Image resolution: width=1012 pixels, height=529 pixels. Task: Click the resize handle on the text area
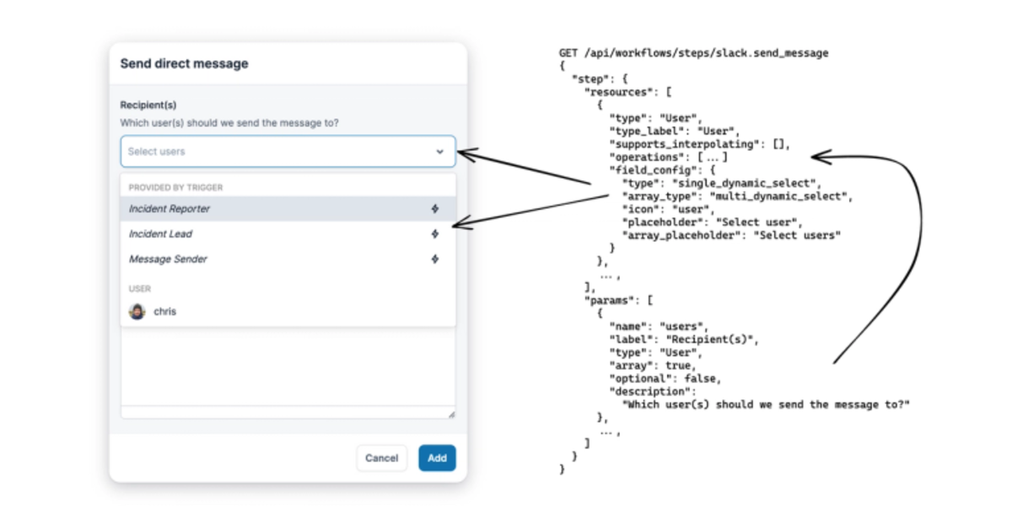pos(452,414)
